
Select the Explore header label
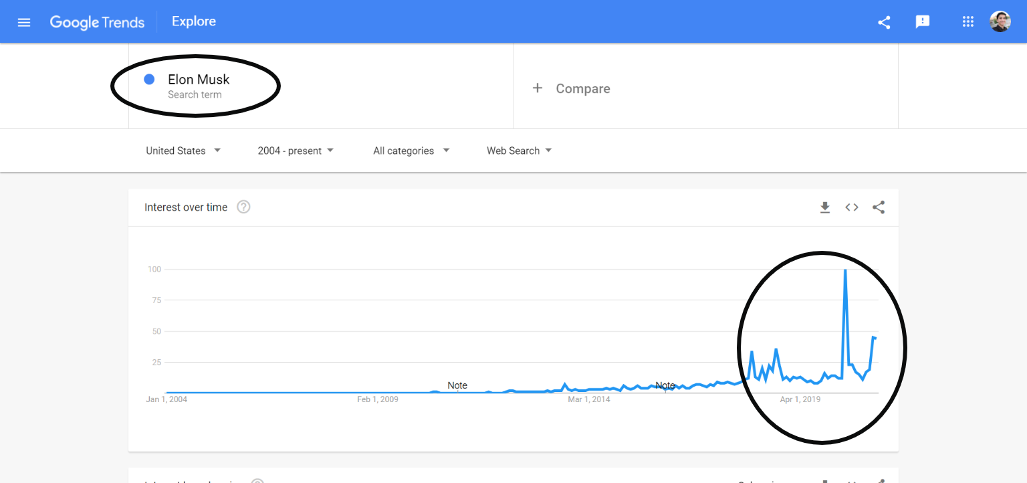pos(194,21)
